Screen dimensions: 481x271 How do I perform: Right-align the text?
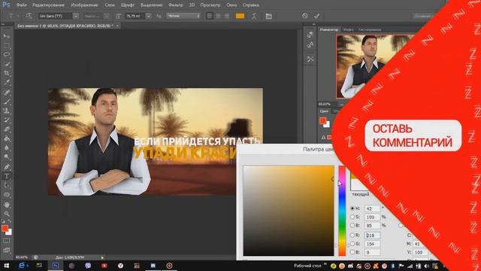click(226, 16)
